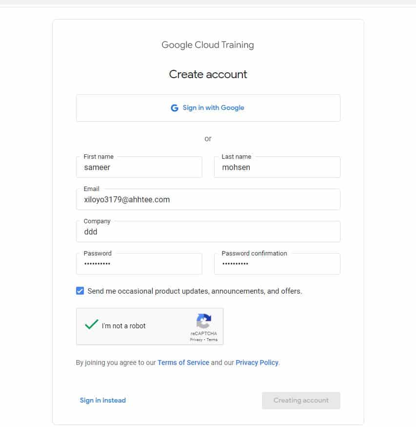Click inside the Password field

pos(139,264)
